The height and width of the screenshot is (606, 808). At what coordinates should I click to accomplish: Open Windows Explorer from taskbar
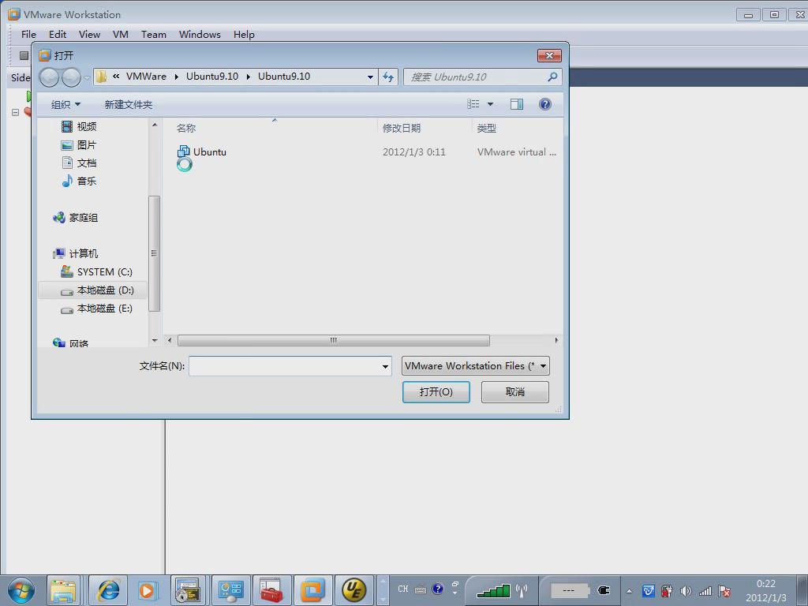click(x=63, y=590)
